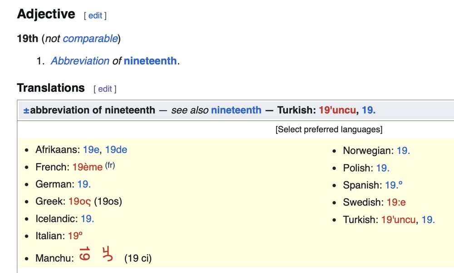454x273 pixels.
Task: Open the 'Abbreviation' link in the definition
Action: (80, 61)
